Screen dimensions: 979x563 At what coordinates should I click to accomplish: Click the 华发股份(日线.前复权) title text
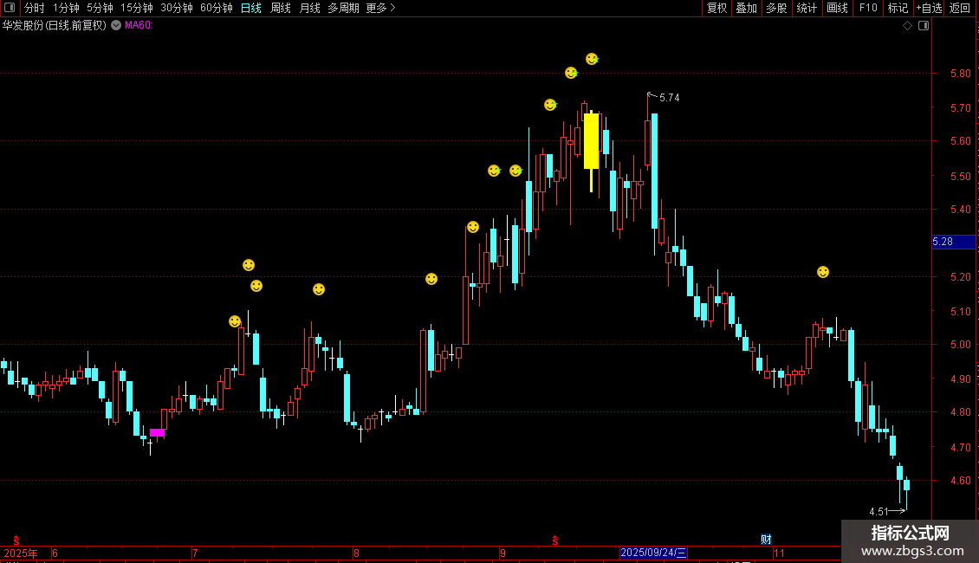pyautogui.click(x=55, y=26)
